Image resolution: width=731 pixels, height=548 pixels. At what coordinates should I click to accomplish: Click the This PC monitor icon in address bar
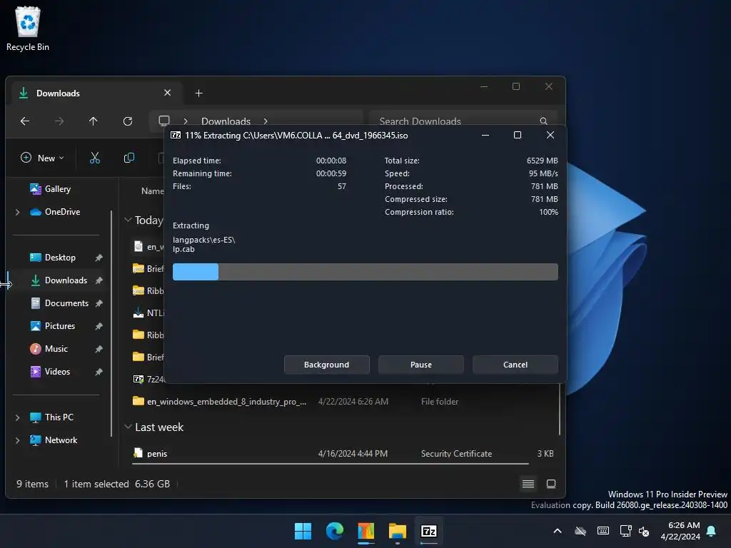tap(163, 121)
